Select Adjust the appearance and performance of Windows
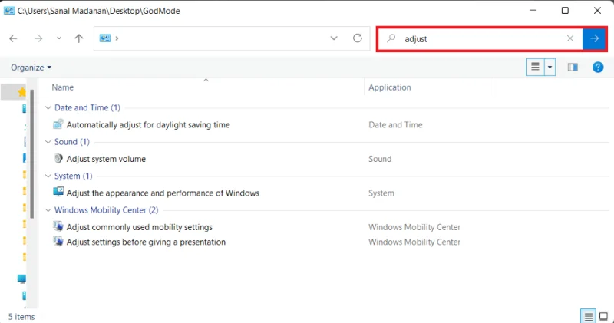 tap(163, 193)
